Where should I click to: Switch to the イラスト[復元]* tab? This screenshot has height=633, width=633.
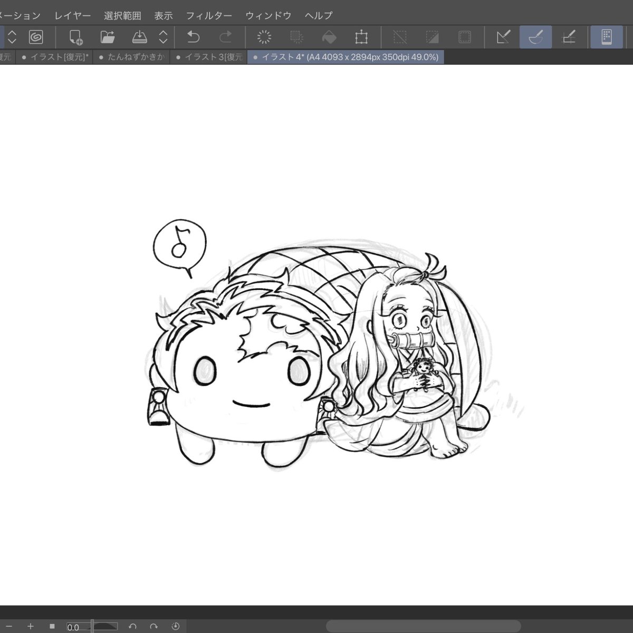pos(54,57)
